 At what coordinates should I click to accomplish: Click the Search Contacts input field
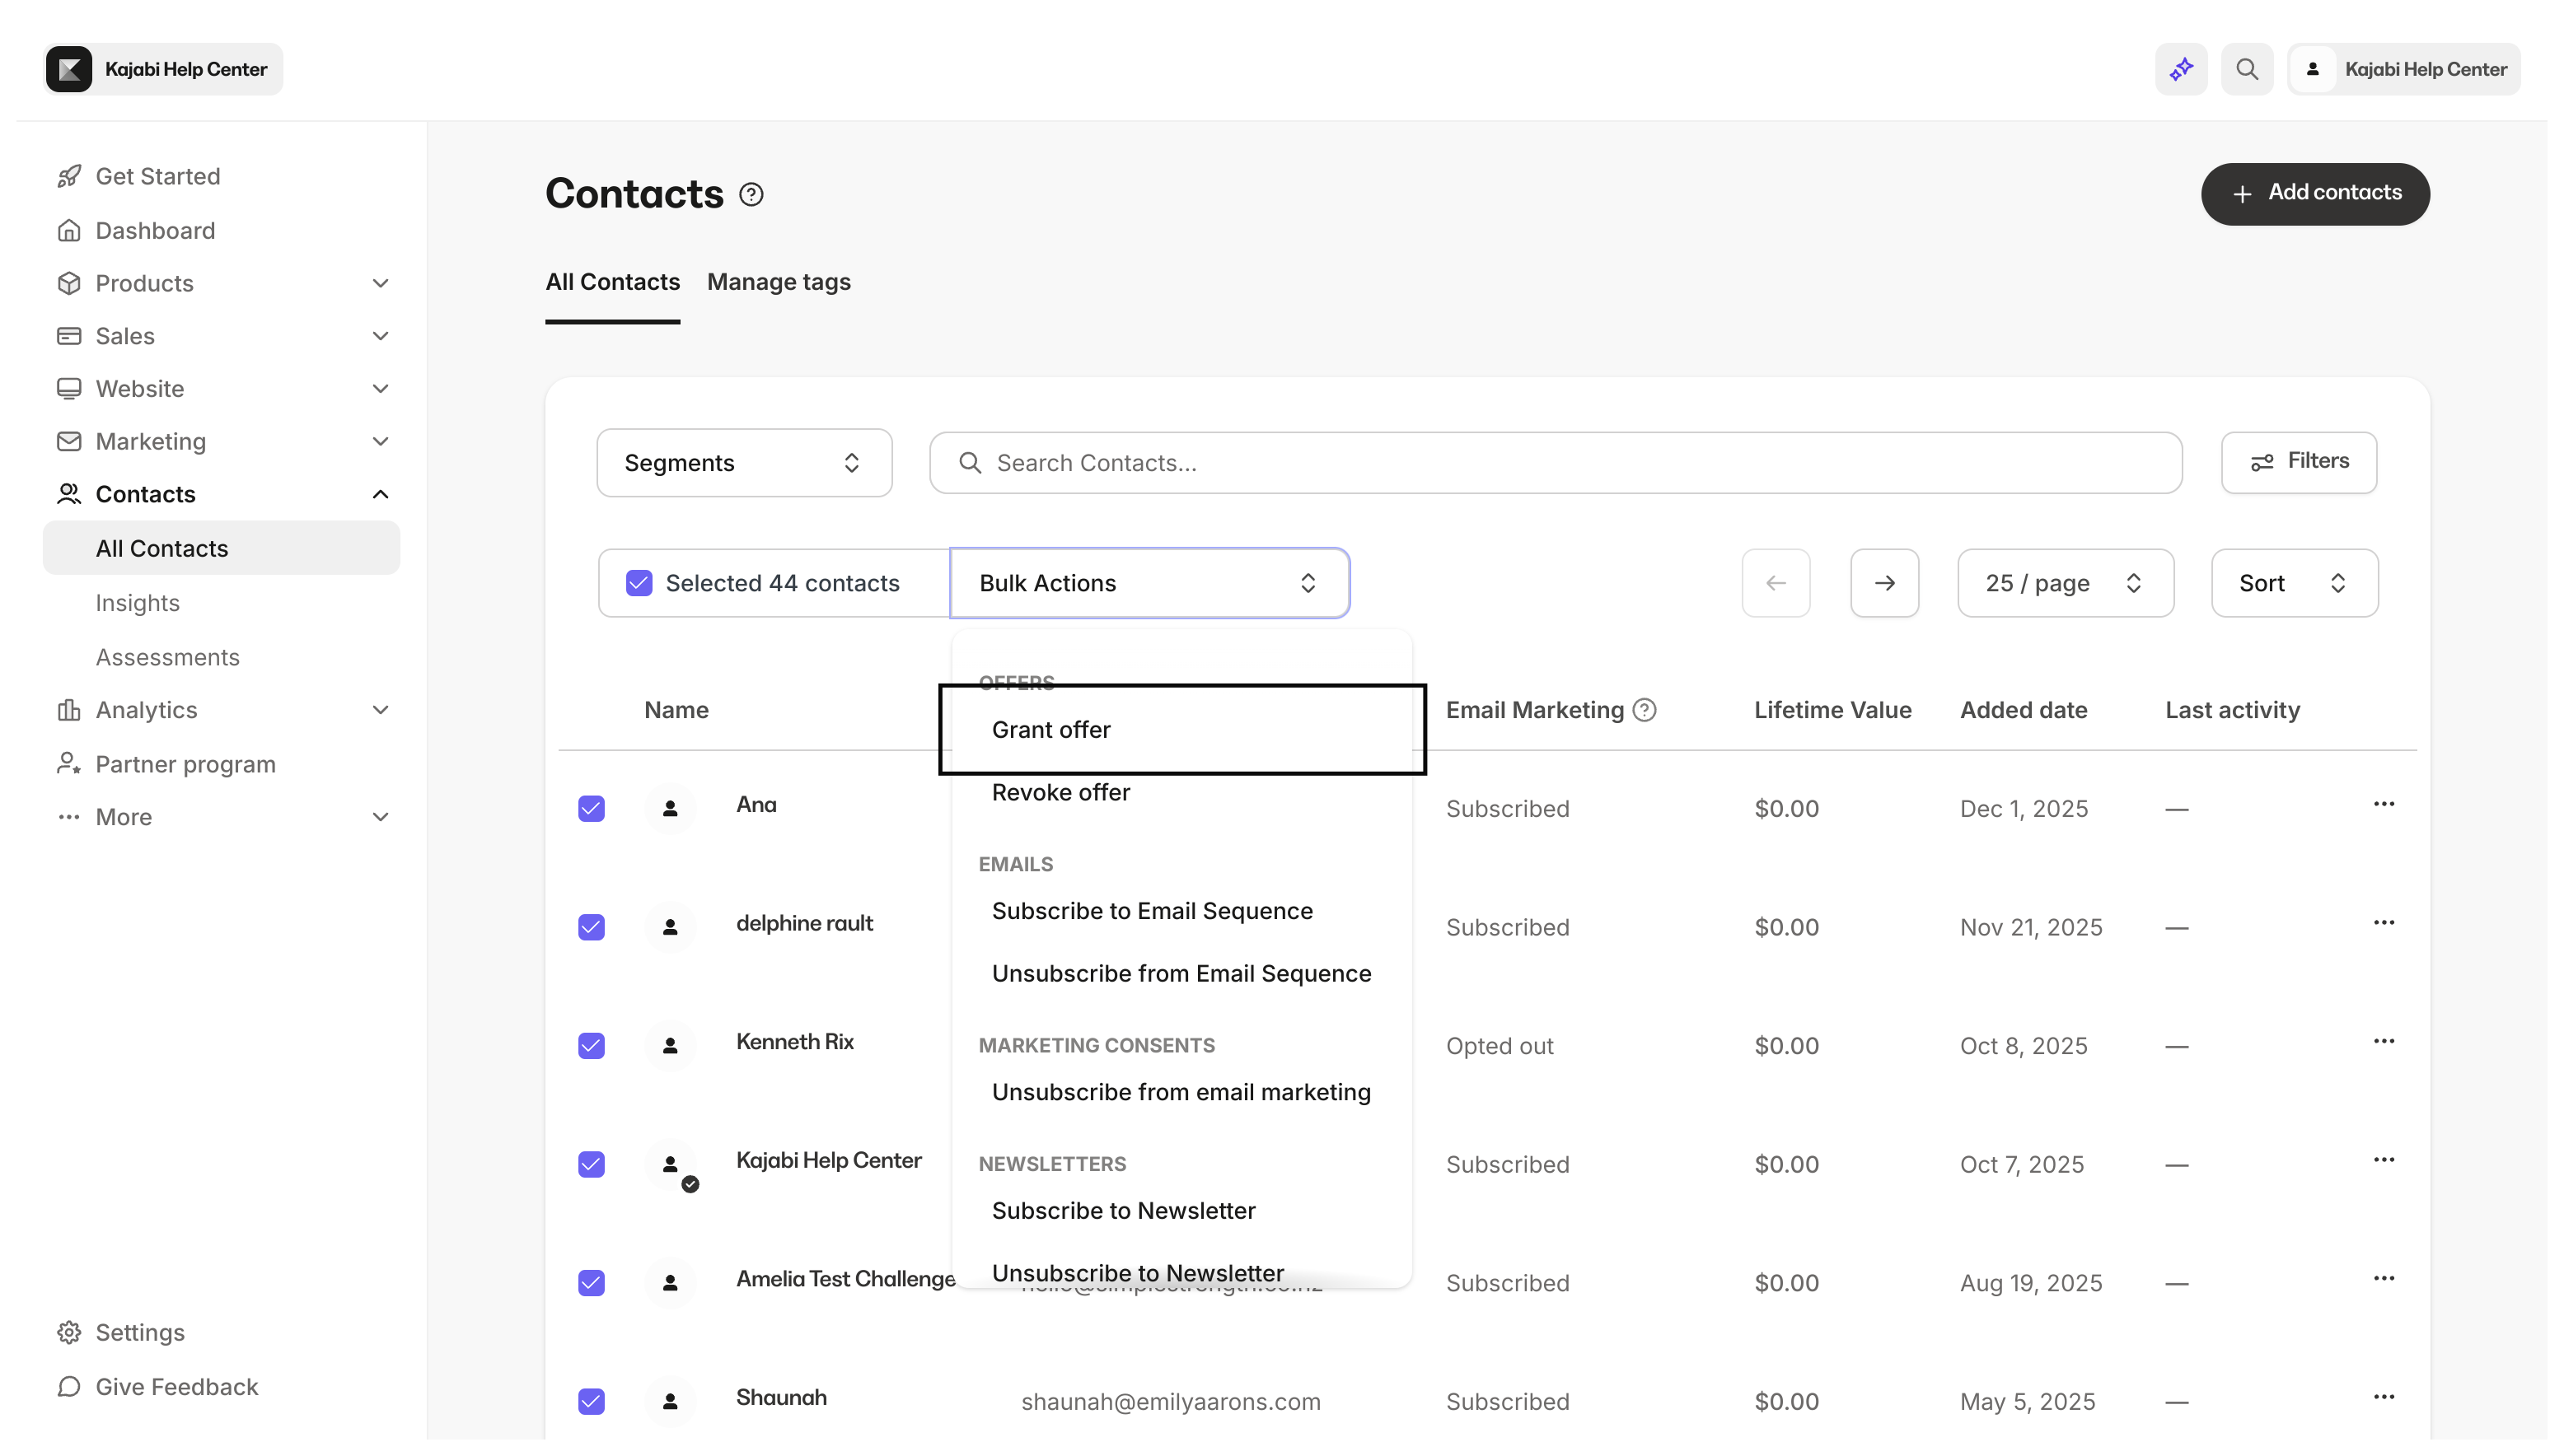(x=1556, y=463)
